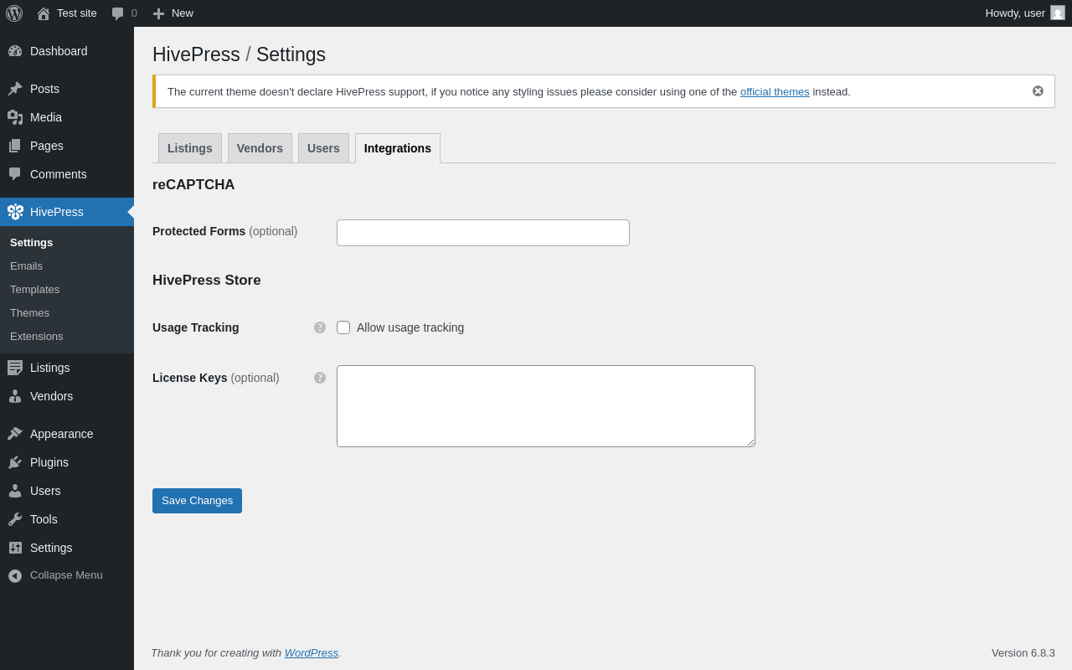Viewport: 1072px width, 670px height.
Task: Click the Usage Tracking help icon
Action: tap(320, 327)
